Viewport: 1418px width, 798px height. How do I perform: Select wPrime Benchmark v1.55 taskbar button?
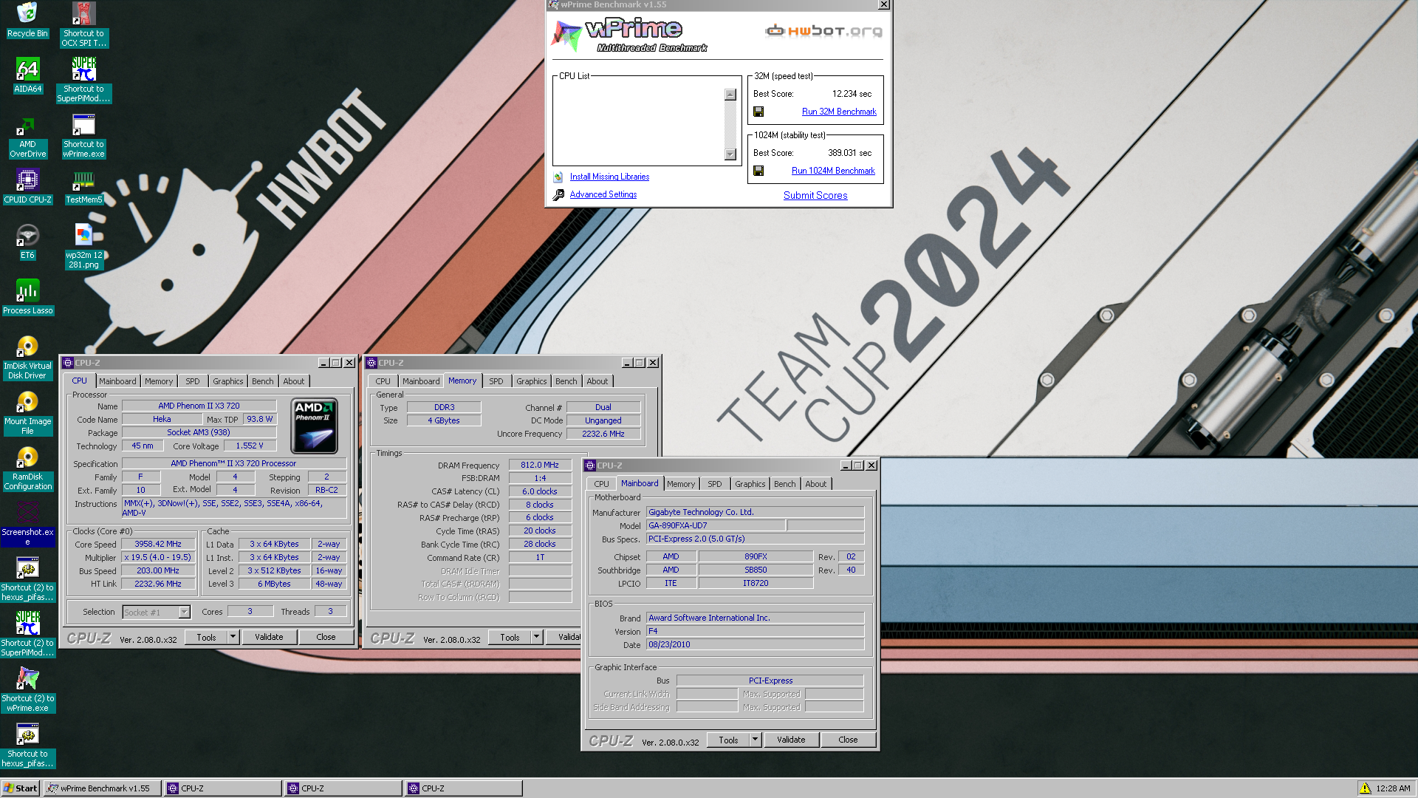(x=103, y=788)
